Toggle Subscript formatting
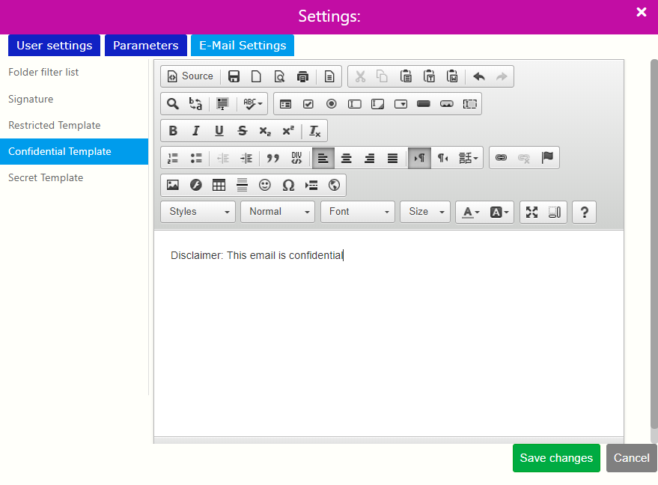 click(265, 131)
